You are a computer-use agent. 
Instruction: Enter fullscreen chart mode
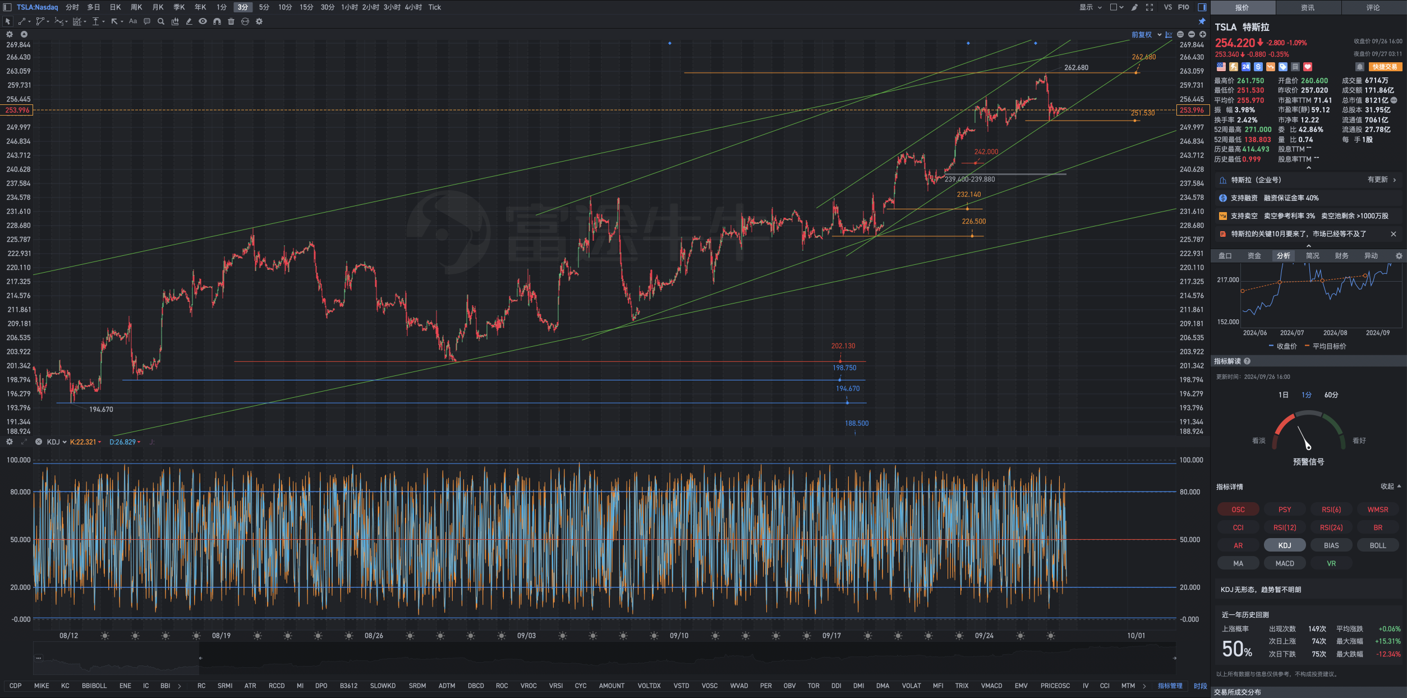coord(1149,7)
